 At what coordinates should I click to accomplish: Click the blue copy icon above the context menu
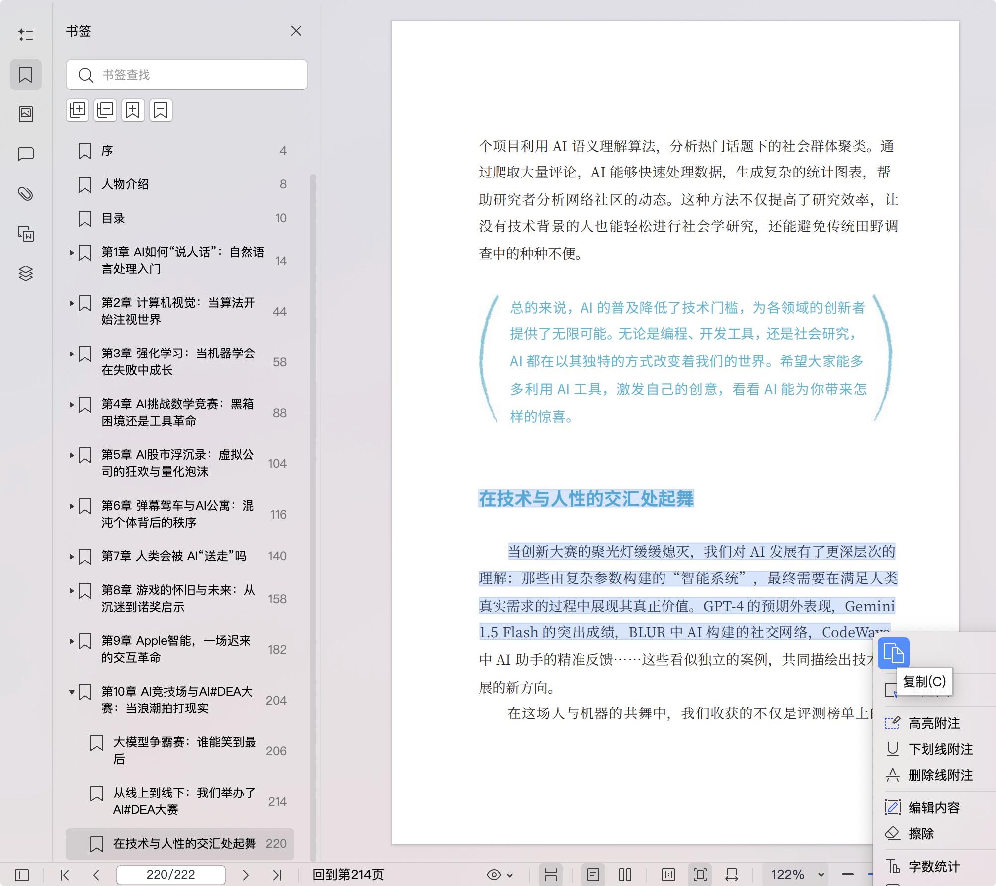(x=894, y=653)
